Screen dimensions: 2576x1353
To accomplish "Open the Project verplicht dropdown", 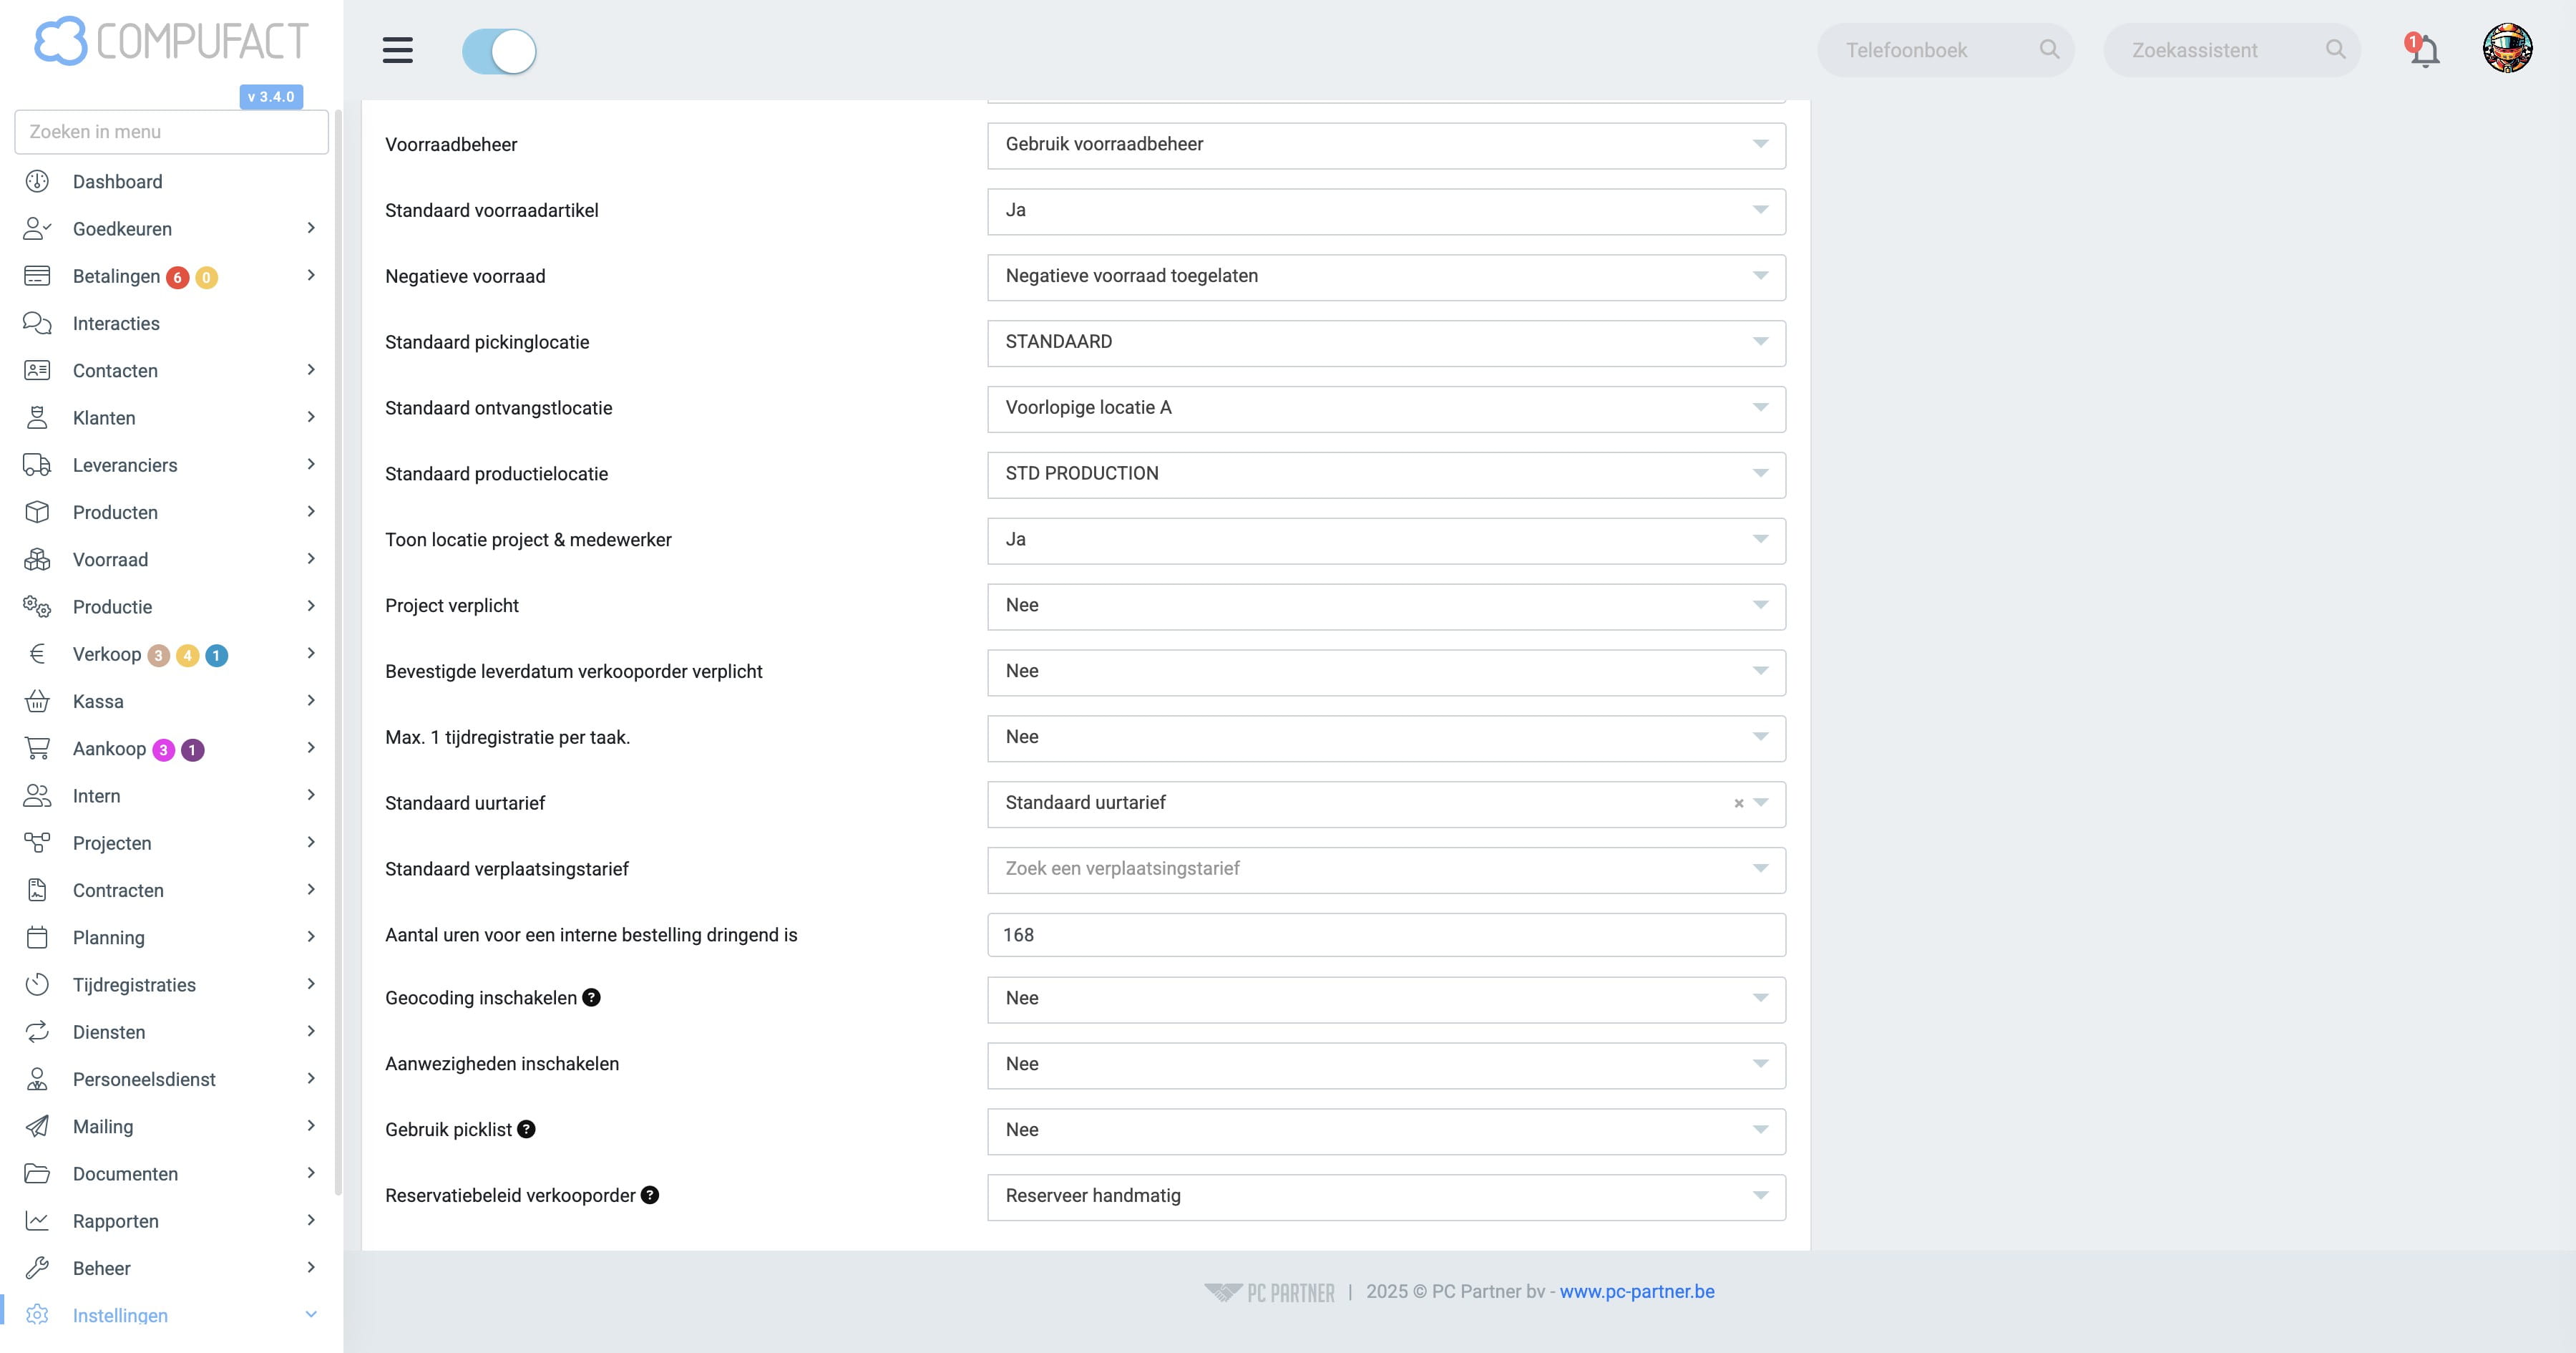I will pos(1386,606).
